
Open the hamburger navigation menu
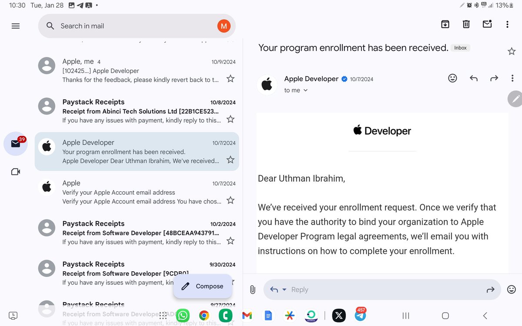[16, 26]
